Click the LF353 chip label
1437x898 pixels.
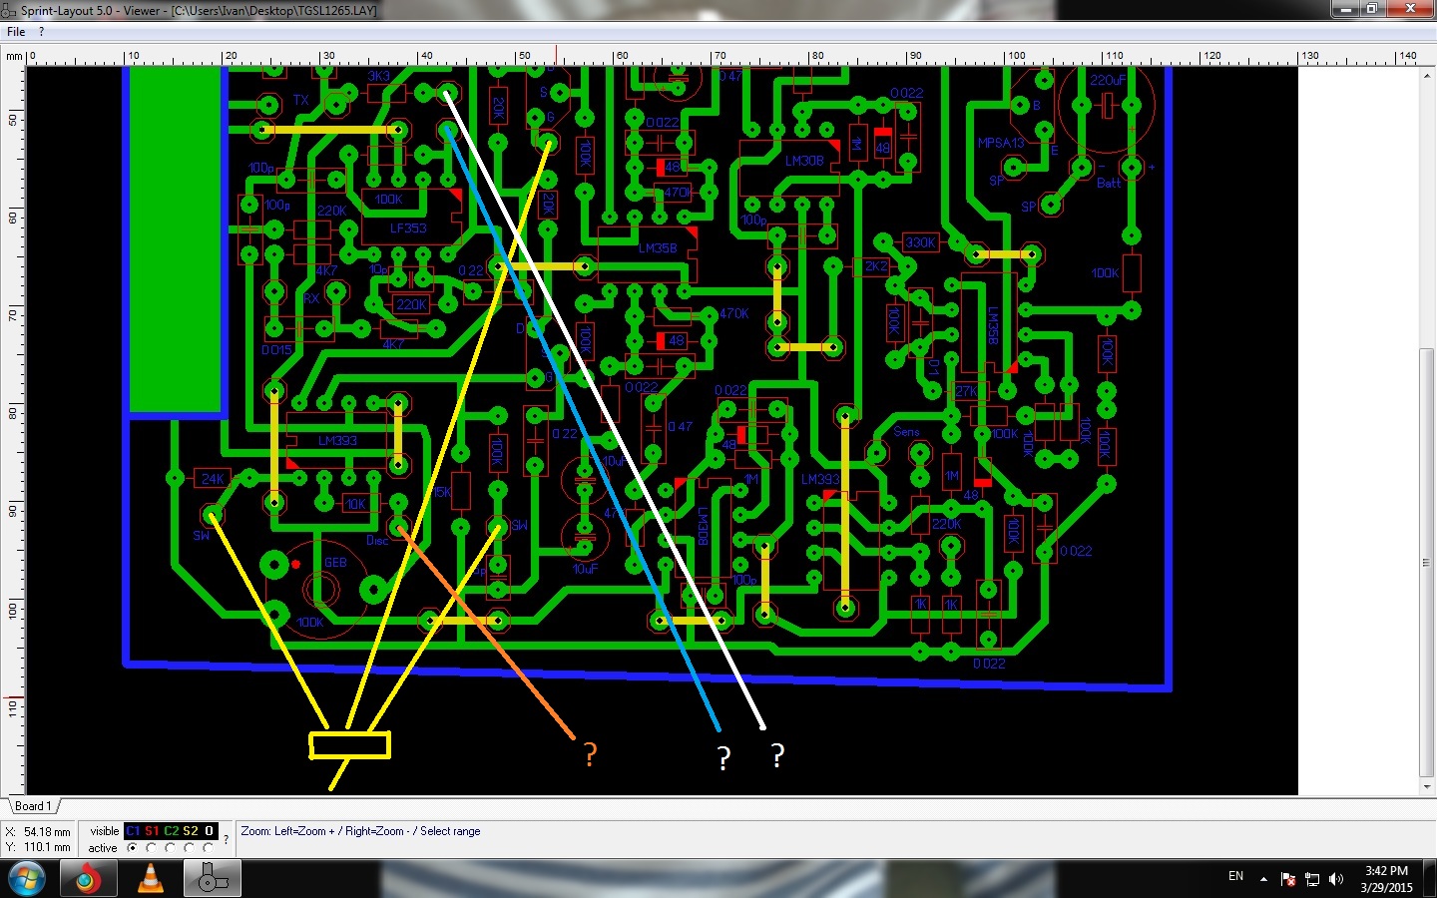(x=408, y=228)
